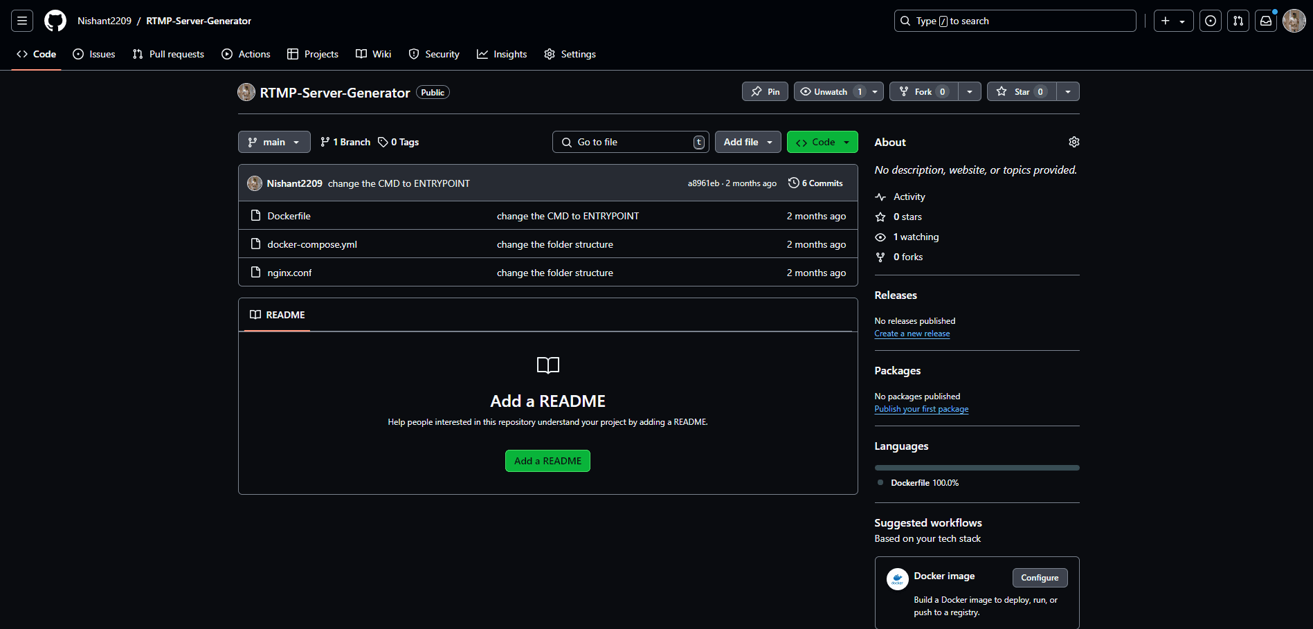Open Releases section heading
The image size is (1313, 629).
(896, 295)
